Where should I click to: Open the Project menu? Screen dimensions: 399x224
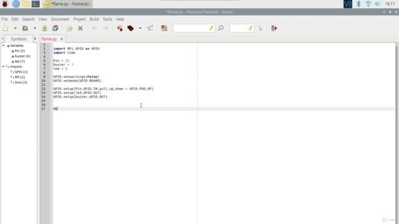[x=79, y=19]
